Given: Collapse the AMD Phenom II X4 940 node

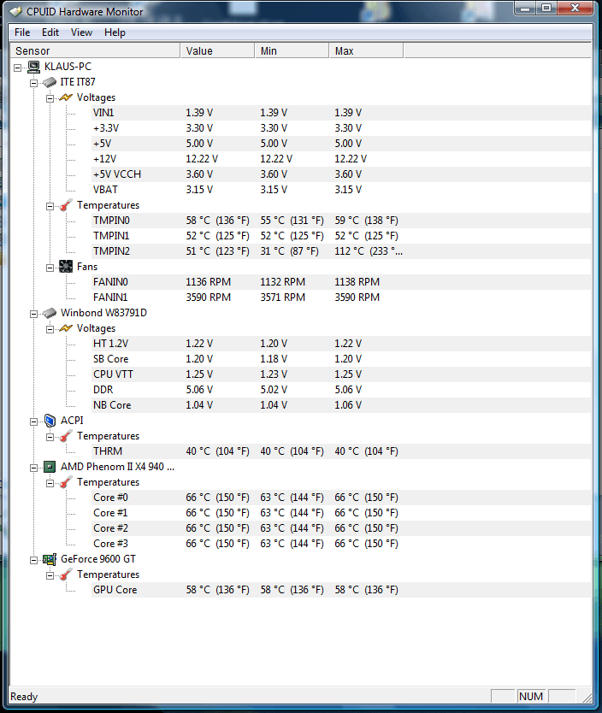Looking at the screenshot, I should [x=33, y=468].
